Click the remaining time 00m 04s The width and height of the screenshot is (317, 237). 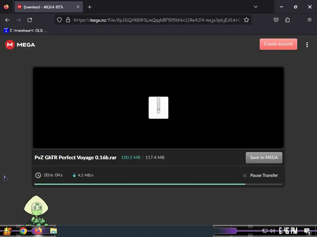coord(53,175)
